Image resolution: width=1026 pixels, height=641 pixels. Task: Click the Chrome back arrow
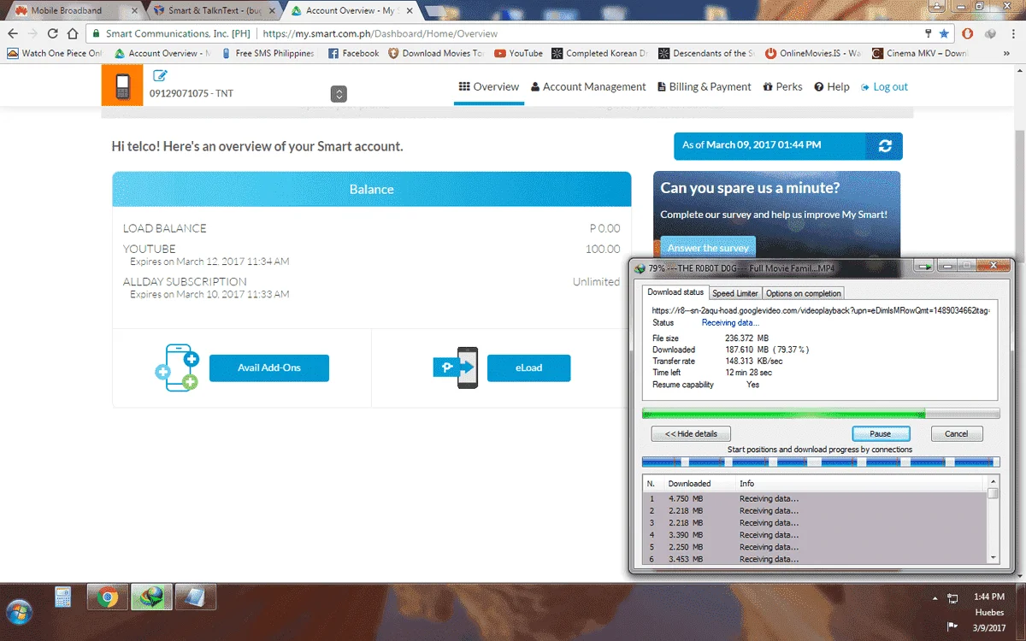point(13,33)
